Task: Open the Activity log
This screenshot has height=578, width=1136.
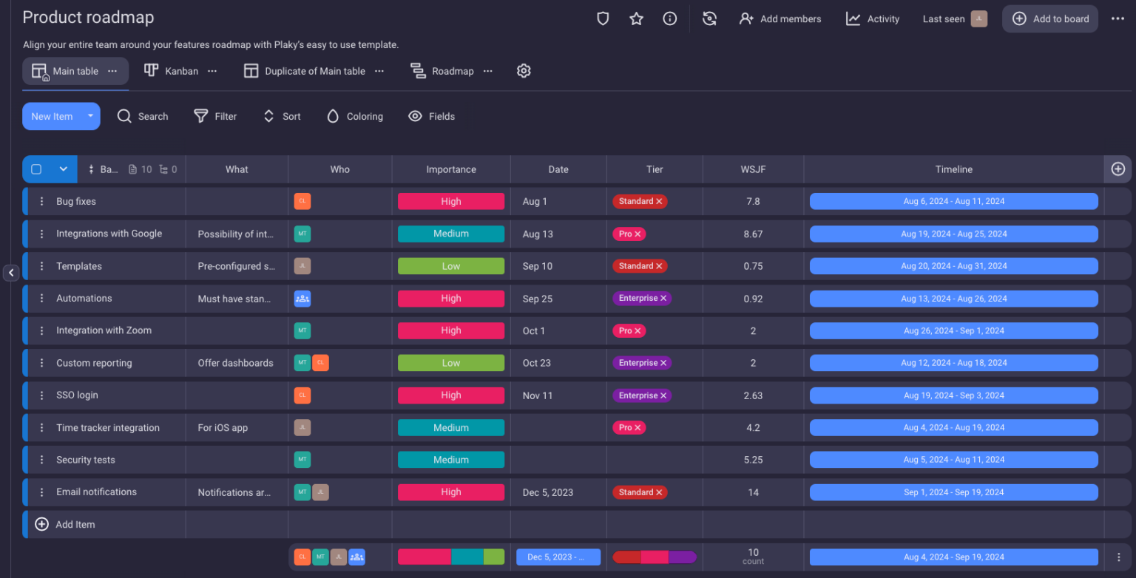Action: tap(873, 18)
